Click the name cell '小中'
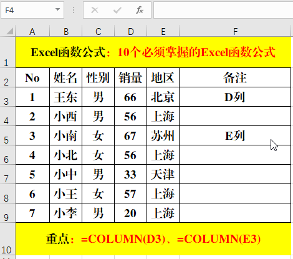Image resolution: width=293 pixels, height=259 pixels. (x=66, y=174)
